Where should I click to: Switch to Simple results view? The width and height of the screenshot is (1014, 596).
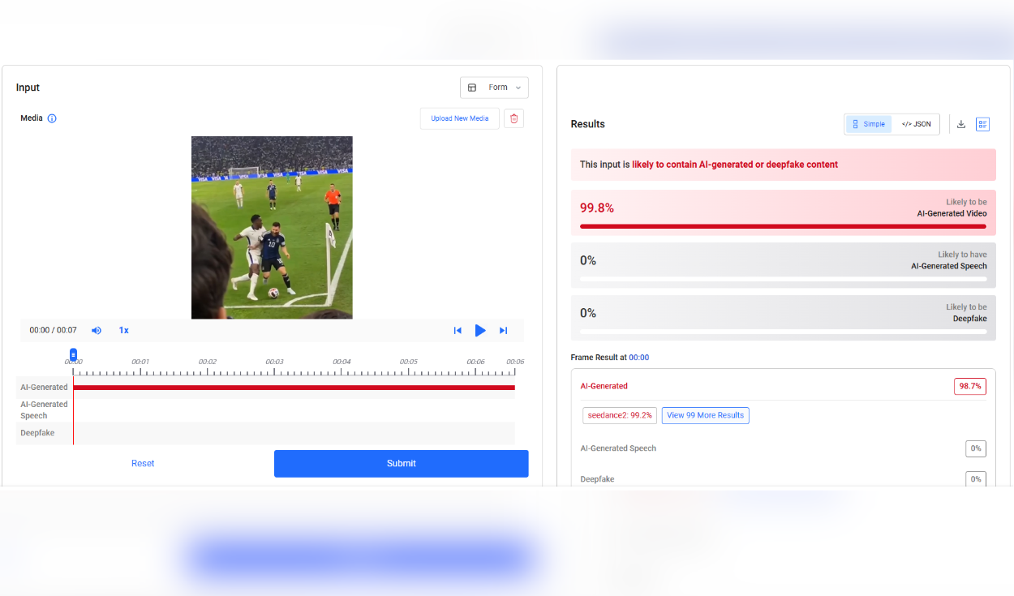[x=869, y=124]
